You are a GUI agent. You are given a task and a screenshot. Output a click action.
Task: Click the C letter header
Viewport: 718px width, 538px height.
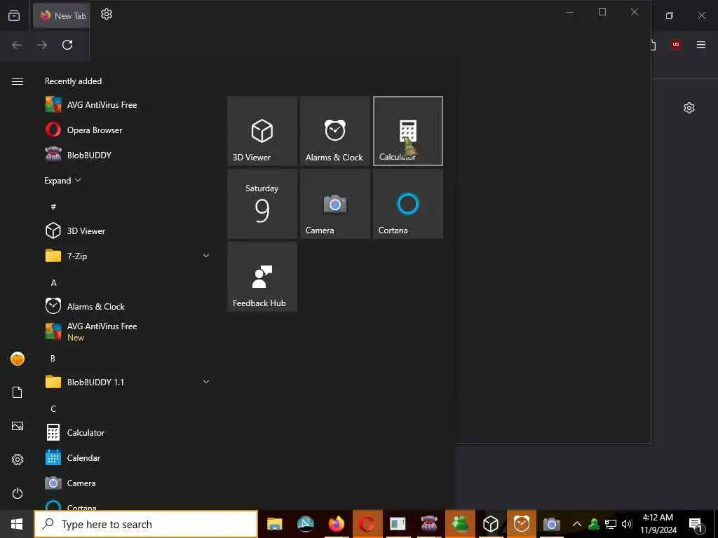click(53, 408)
